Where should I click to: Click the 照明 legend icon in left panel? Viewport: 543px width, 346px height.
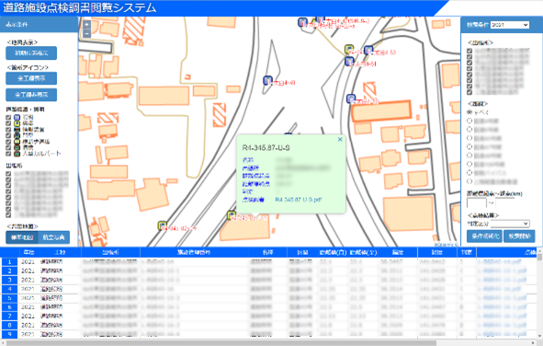(x=17, y=118)
